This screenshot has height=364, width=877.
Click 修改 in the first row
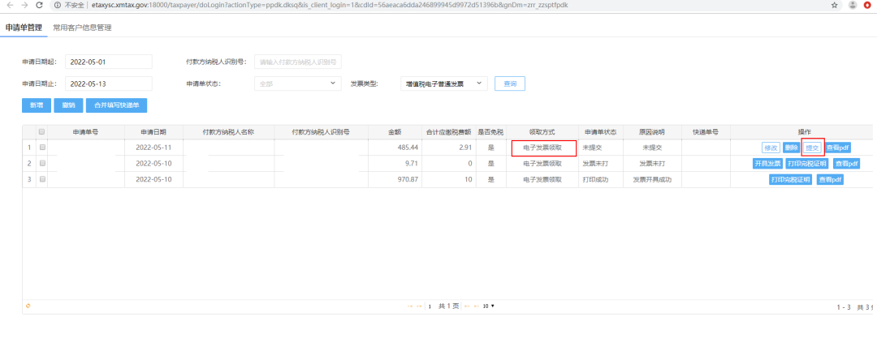click(x=771, y=148)
